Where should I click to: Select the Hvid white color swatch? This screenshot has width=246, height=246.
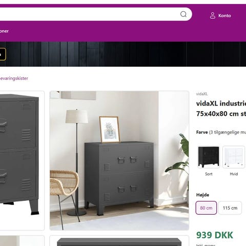(x=234, y=157)
